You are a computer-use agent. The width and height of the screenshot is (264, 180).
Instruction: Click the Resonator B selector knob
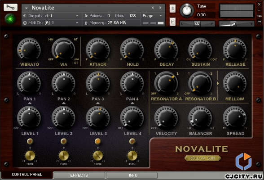click(x=200, y=83)
